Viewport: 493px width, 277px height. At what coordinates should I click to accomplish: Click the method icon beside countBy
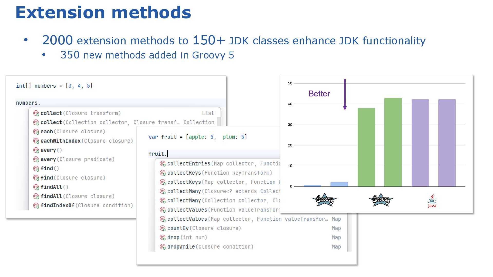(x=163, y=228)
